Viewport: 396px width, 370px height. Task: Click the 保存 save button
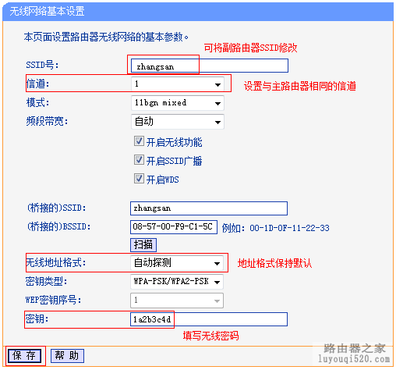(24, 356)
